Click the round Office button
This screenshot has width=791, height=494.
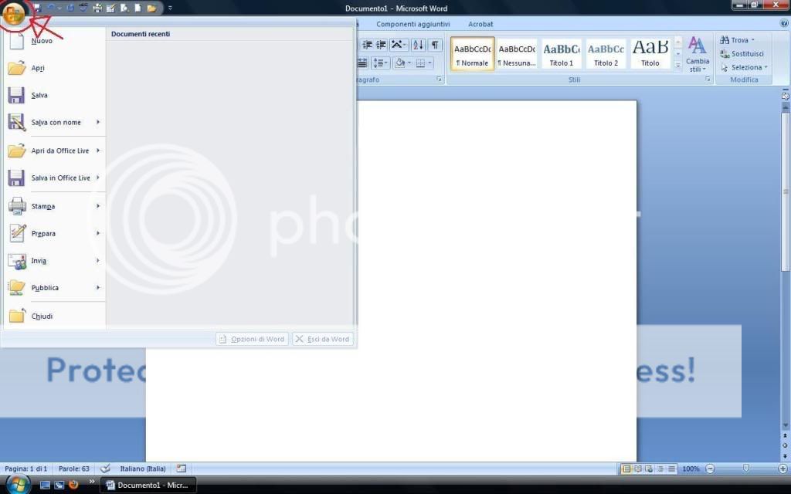[14, 13]
